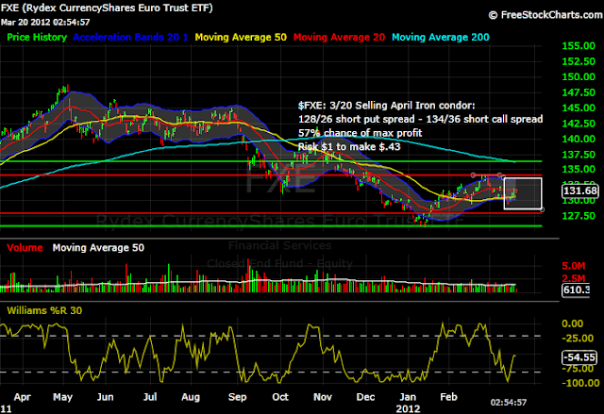
Task: Select the Price History legend label
Action: point(37,38)
